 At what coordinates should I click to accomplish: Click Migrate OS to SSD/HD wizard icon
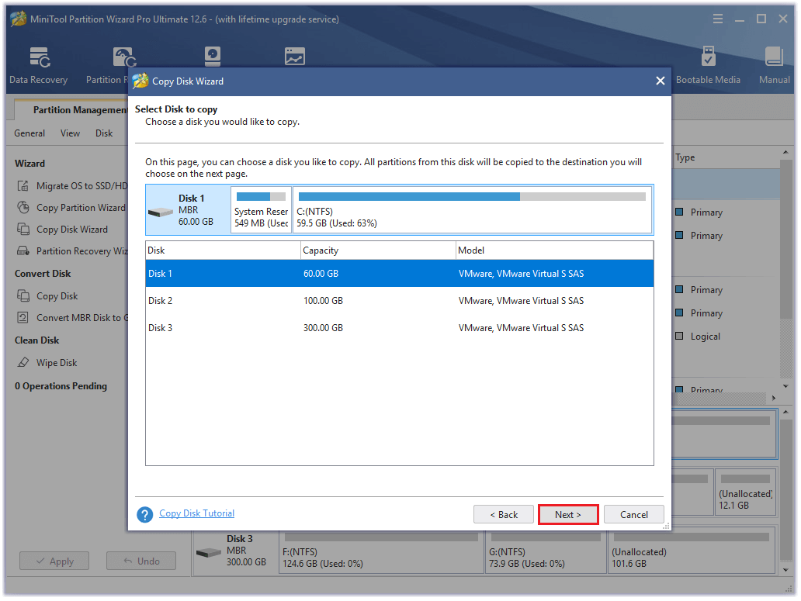[23, 186]
